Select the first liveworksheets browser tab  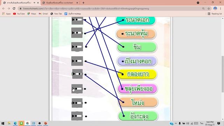[19, 3]
